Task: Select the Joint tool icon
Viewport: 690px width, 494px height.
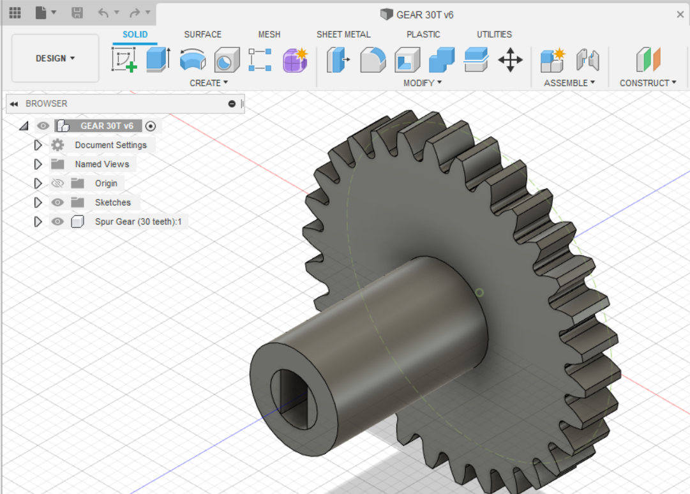Action: point(588,59)
